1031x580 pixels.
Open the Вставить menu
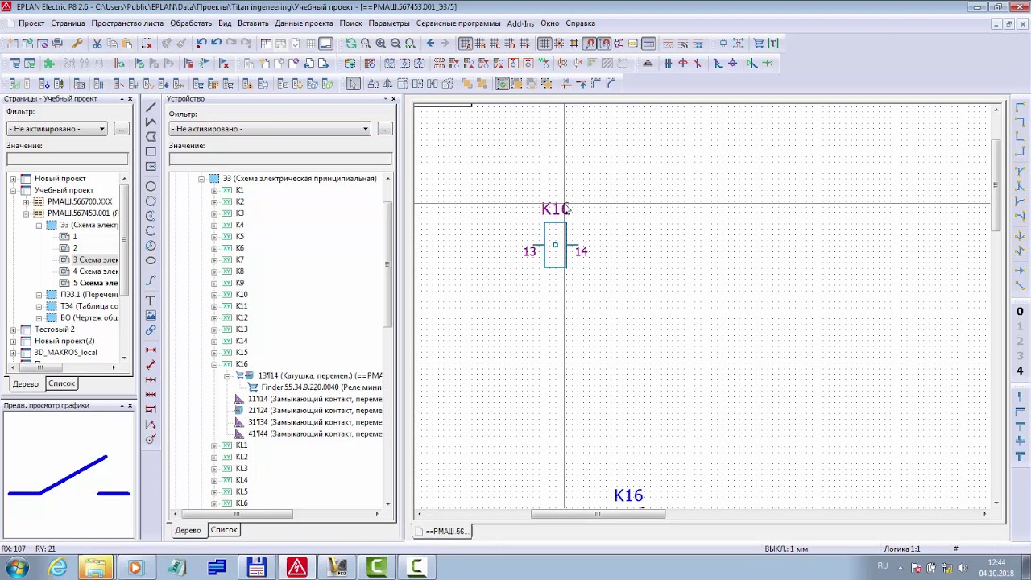click(x=253, y=23)
